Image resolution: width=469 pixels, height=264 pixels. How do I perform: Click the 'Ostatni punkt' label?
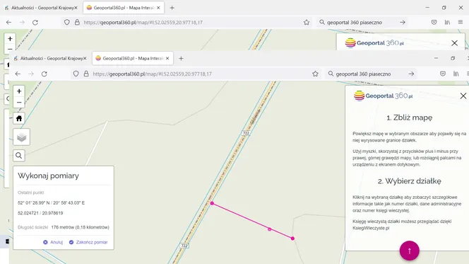coord(31,193)
